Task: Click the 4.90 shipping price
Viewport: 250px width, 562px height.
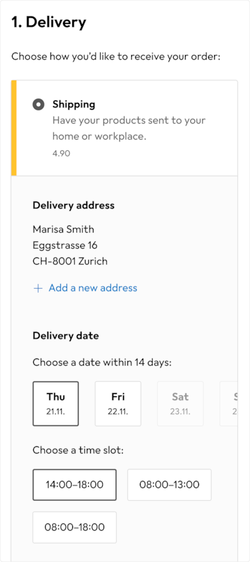Action: tap(61, 154)
